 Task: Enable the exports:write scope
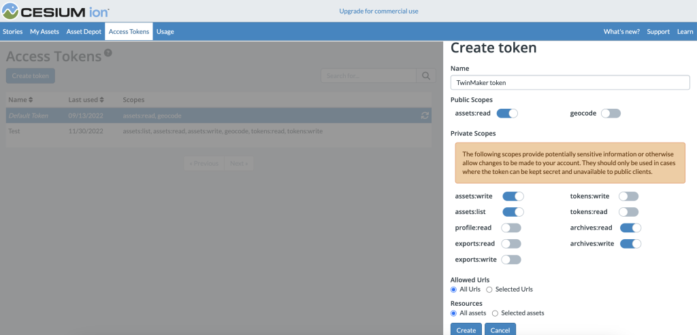click(x=510, y=260)
